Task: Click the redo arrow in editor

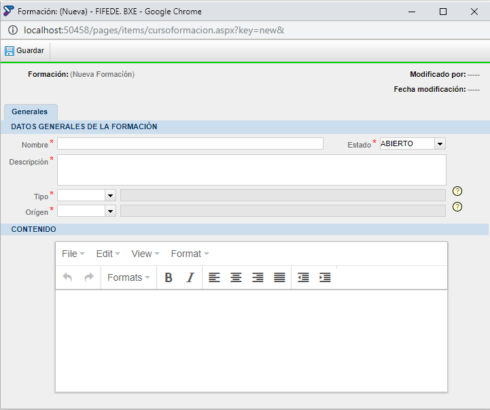Action: click(x=89, y=277)
